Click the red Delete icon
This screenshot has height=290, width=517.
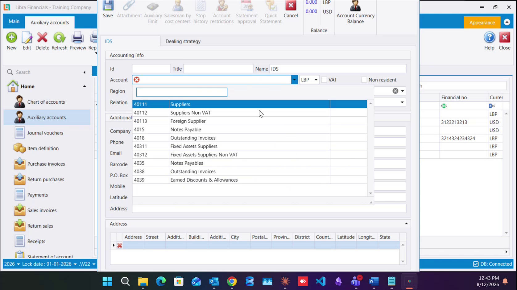(x=42, y=38)
